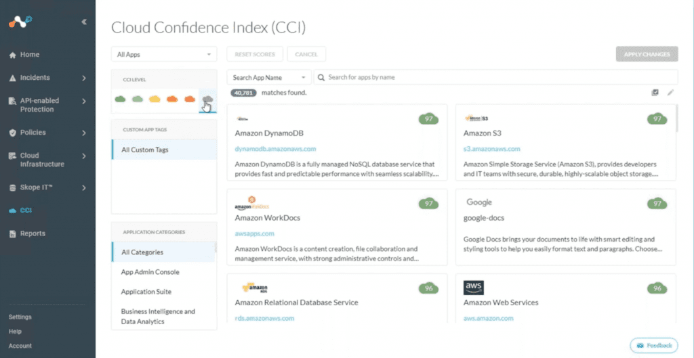Click the pencil edit icon above results
This screenshot has width=694, height=358.
(670, 92)
